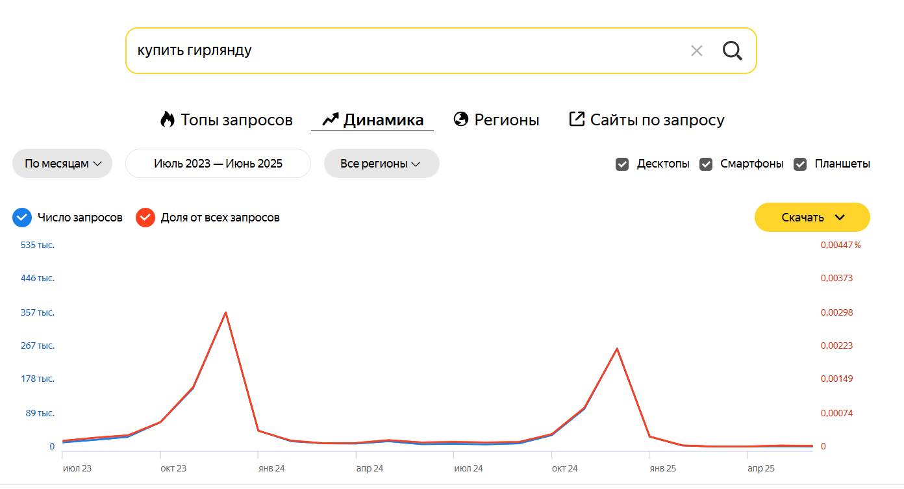
Task: Click the magnifying glass search icon
Action: pos(732,51)
